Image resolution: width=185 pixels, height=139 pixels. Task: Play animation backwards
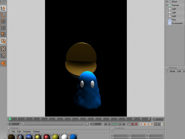tap(113, 124)
